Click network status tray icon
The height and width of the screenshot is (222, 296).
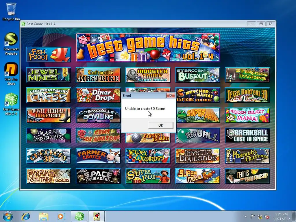point(260,217)
